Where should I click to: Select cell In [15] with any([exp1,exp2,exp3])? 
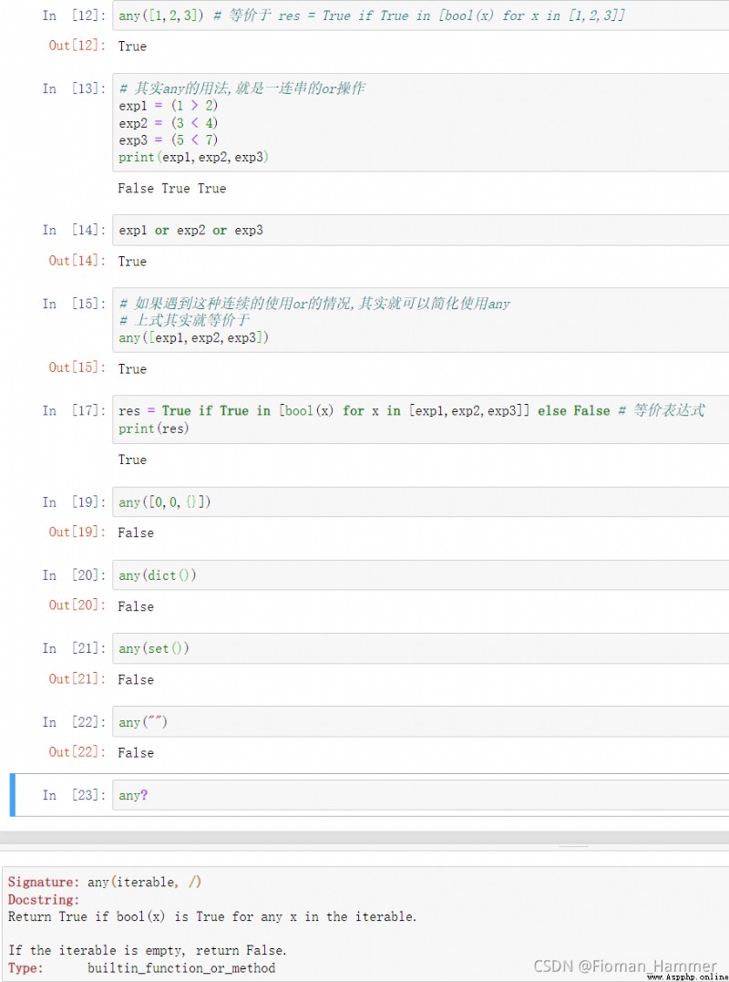coord(420,320)
